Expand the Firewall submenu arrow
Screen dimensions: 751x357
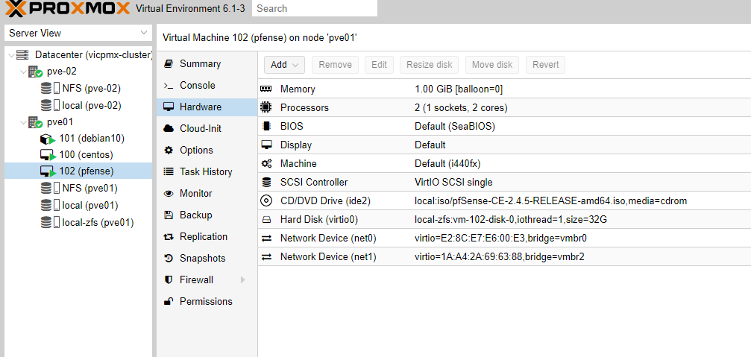(243, 280)
